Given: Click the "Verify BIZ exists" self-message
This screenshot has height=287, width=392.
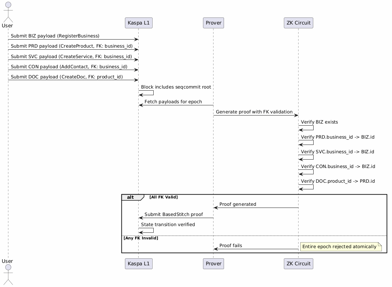Looking at the screenshot, I should 319,122.
